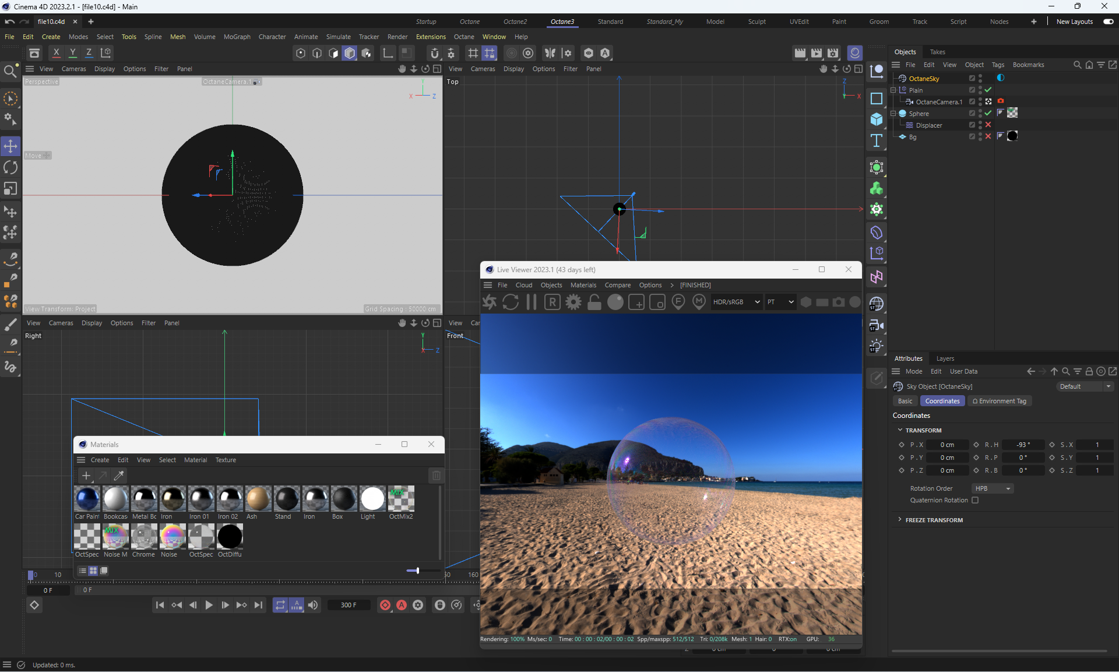Pause rendering in Live Viewer
The width and height of the screenshot is (1119, 672).
pyautogui.click(x=531, y=302)
